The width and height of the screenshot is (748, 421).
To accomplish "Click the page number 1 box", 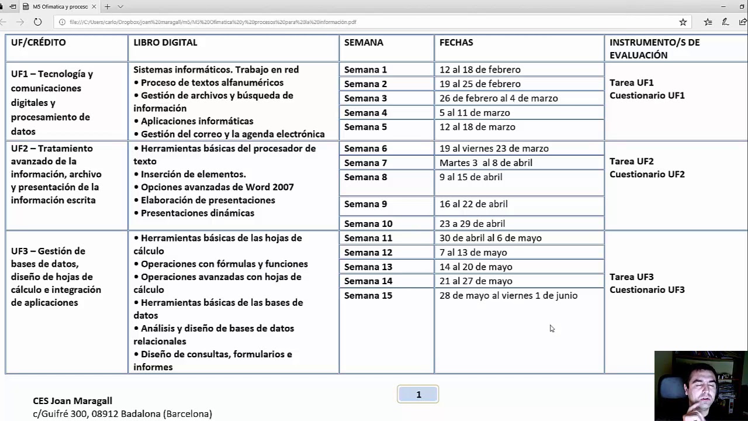I will (x=418, y=395).
